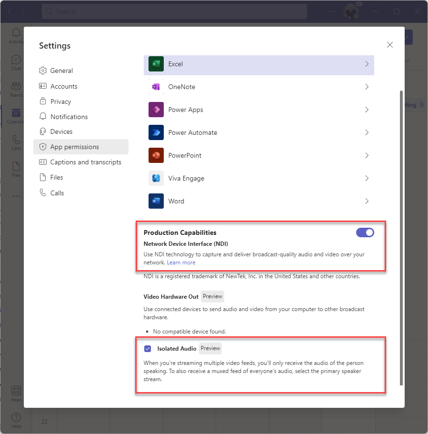The width and height of the screenshot is (428, 434).
Task: Expand Power Automate permissions chevron
Action: point(367,132)
